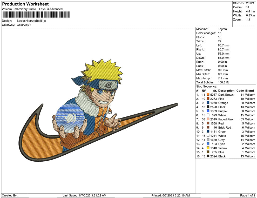Click the grey swatch beside 1639 Grey
This screenshot has height=198, width=257.
pos(208,140)
